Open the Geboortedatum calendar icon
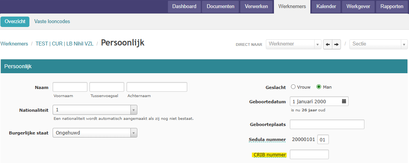This screenshot has height=163, width=409. pos(344,101)
